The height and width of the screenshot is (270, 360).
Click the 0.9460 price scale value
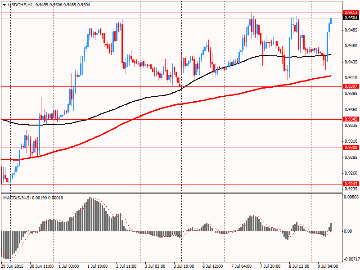[351, 46]
